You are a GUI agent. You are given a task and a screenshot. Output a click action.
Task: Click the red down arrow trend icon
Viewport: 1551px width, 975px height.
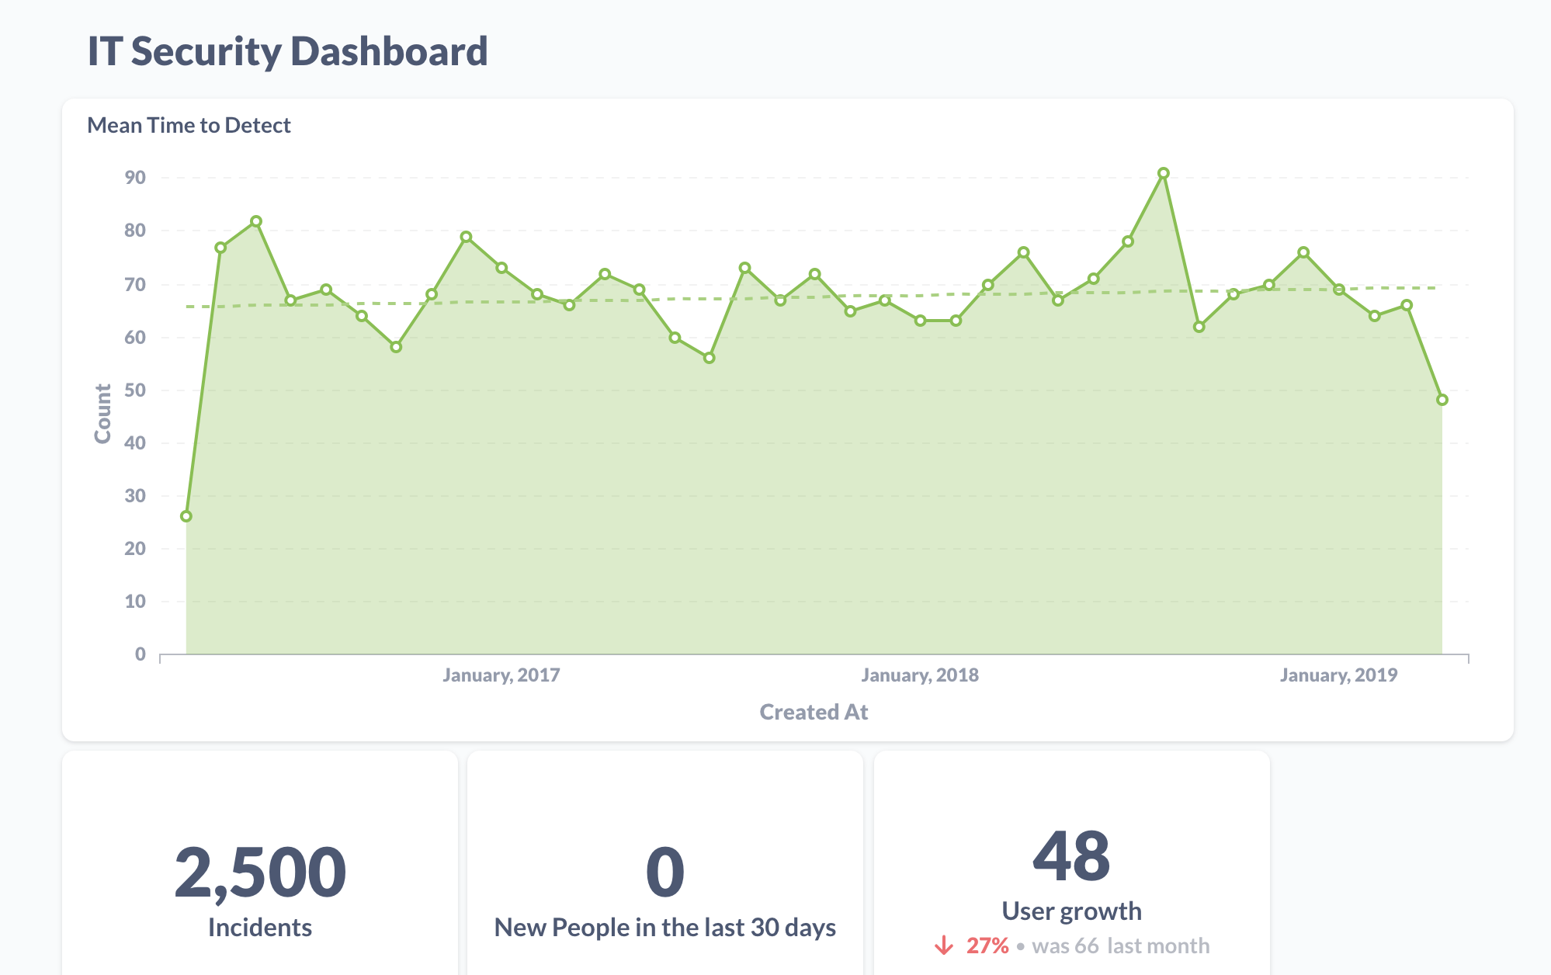pos(944,946)
